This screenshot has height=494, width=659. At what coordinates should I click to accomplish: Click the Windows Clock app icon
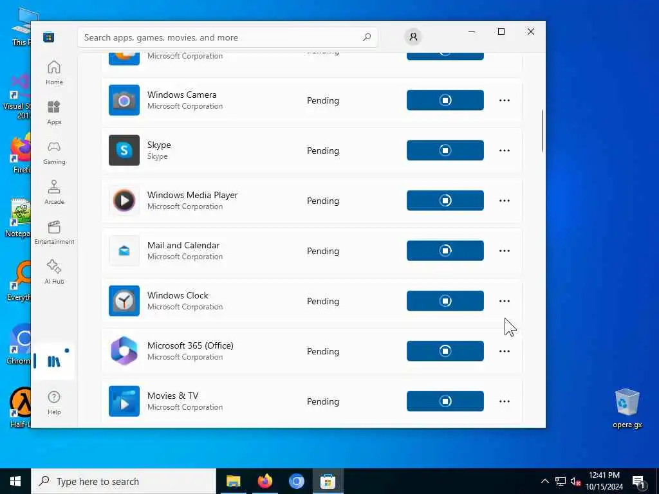tap(124, 301)
